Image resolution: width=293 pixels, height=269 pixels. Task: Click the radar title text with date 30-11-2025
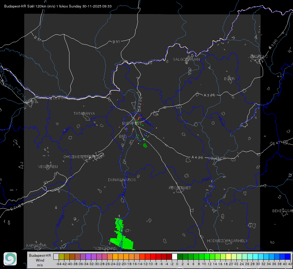point(58,6)
